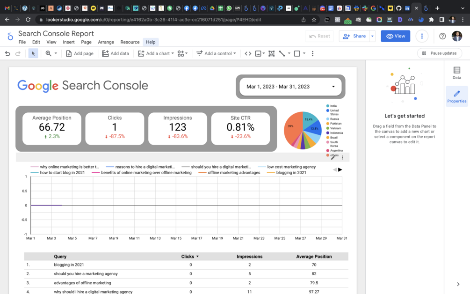Open the Arrange menu

106,42
